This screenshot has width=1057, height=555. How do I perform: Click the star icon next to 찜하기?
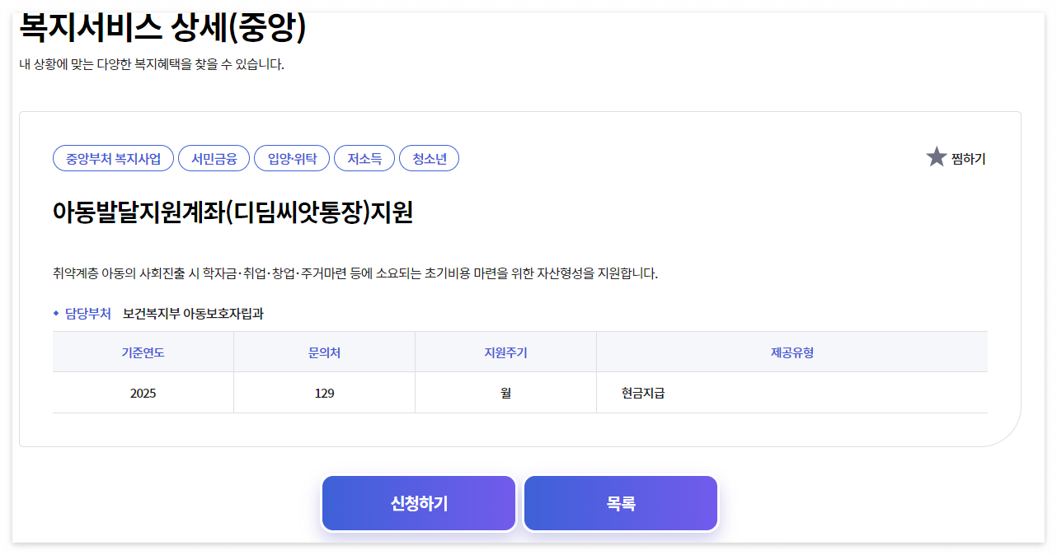[x=937, y=156]
